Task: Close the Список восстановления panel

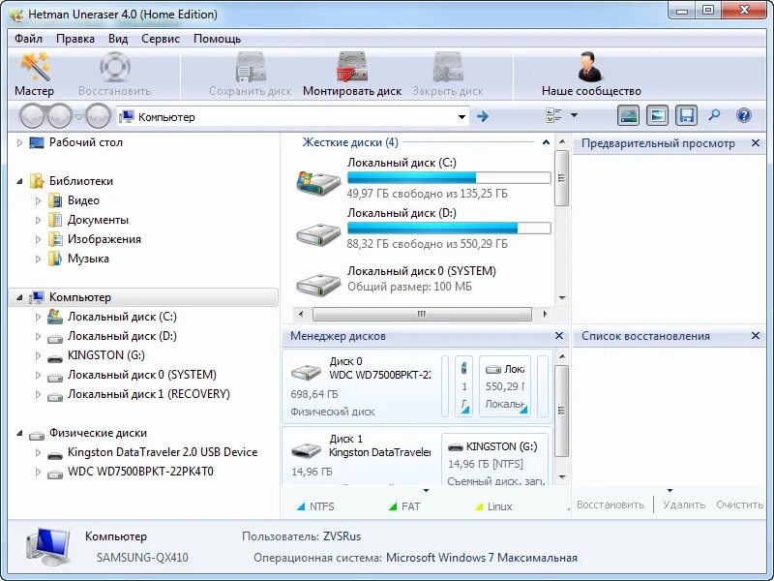Action: pos(756,336)
